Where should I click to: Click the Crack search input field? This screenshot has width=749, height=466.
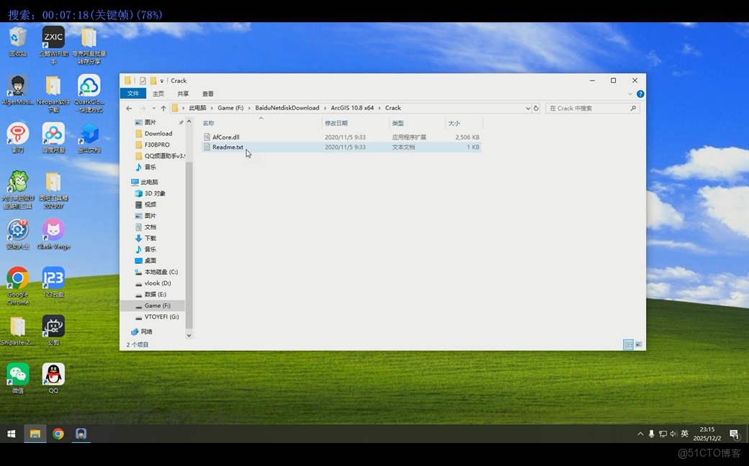click(587, 109)
